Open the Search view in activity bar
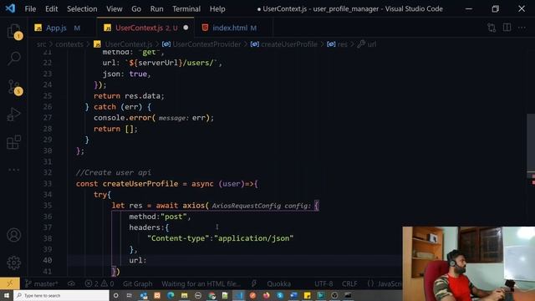Screen dimensions: 535x301 [14, 59]
